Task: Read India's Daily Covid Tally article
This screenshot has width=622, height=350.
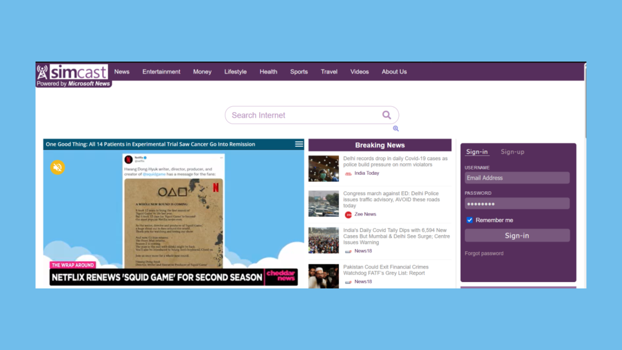Action: tap(397, 236)
